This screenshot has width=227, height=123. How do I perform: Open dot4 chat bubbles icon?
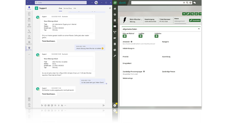coord(195,3)
